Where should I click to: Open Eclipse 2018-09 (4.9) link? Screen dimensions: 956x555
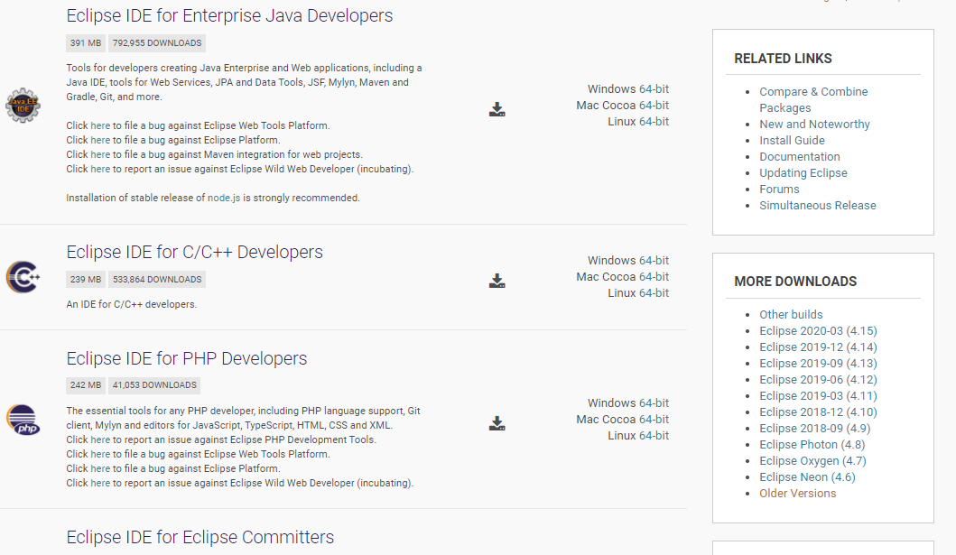[814, 429]
